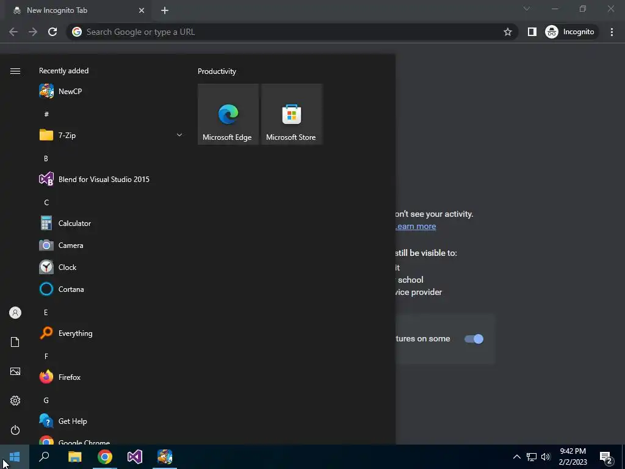Screen dimensions: 625x469
Task: Open a new Chrome tab
Action: tap(165, 10)
